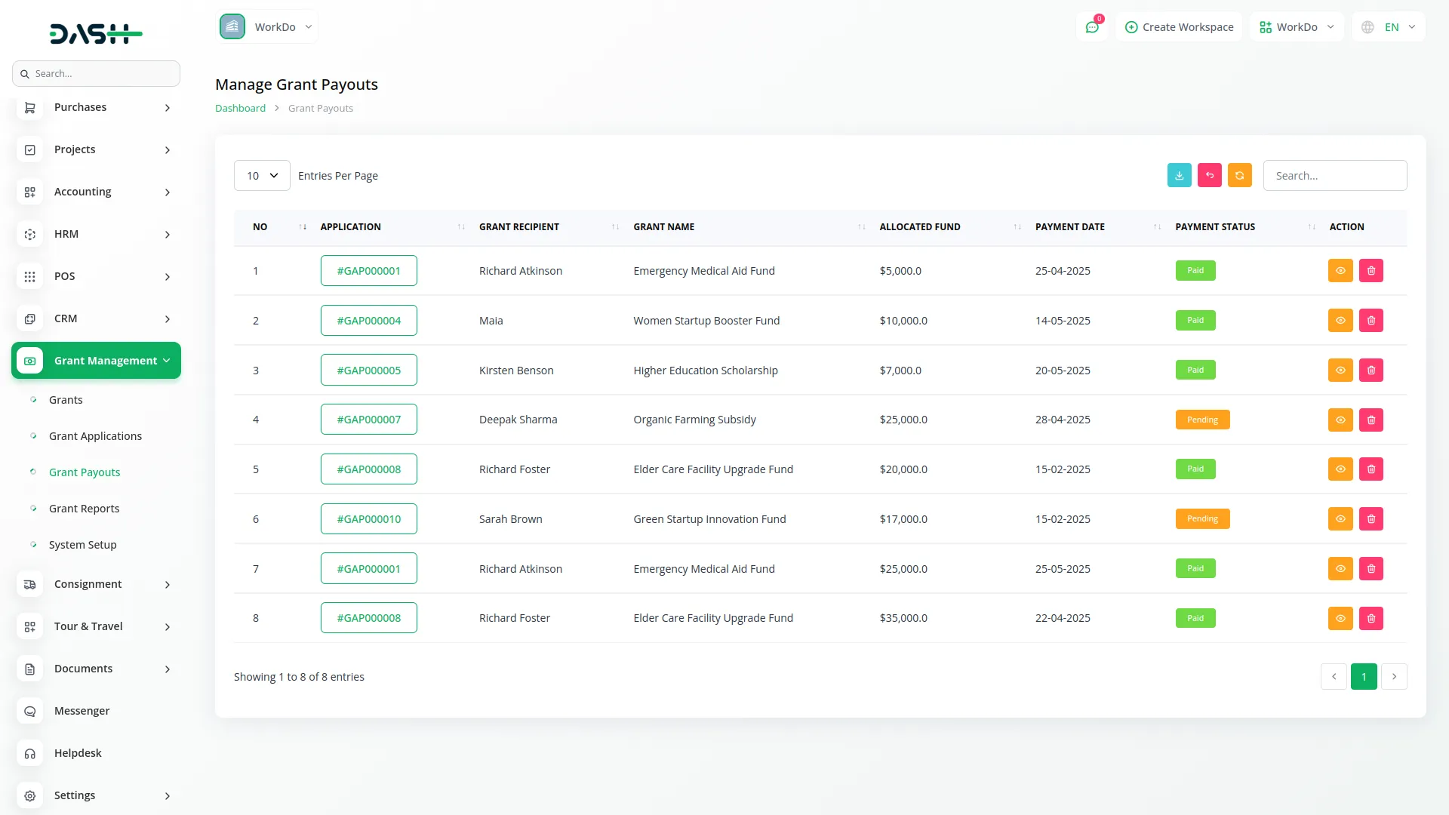Viewport: 1449px width, 815px height.
Task: Select Grant Reports in the sidebar
Action: (84, 508)
